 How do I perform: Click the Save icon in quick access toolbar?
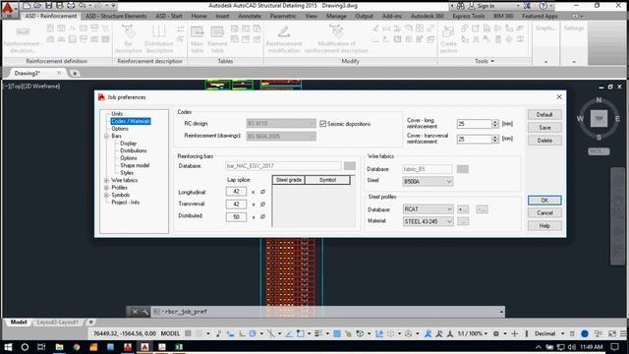(48, 6)
